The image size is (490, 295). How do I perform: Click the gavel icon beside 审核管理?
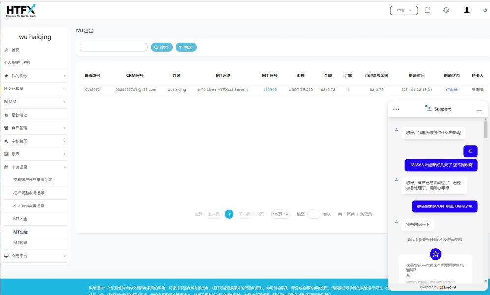click(6, 141)
